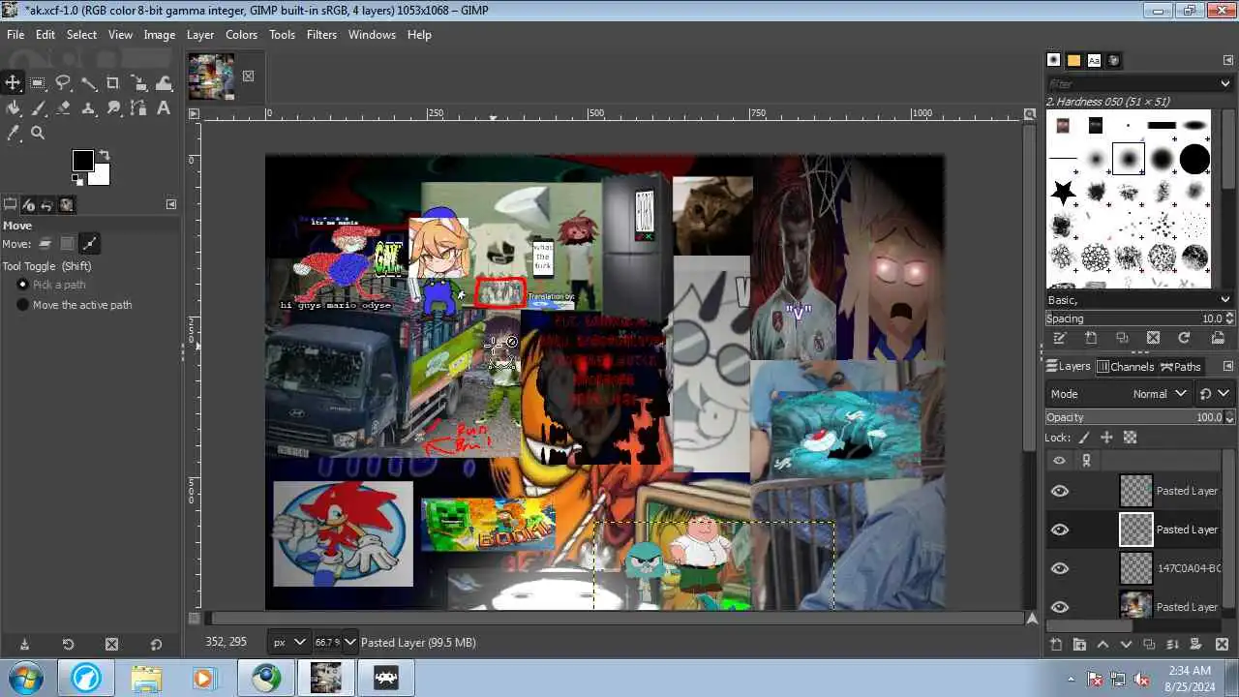Create a new layer group
1239x697 pixels.
point(1079,645)
